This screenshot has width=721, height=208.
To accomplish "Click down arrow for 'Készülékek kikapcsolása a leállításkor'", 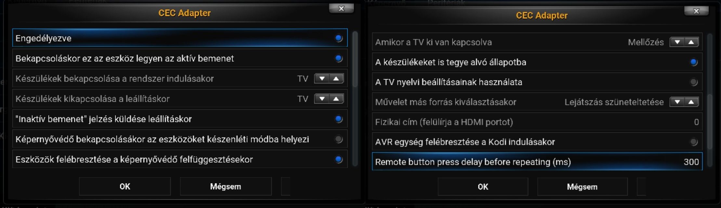I will coord(322,99).
